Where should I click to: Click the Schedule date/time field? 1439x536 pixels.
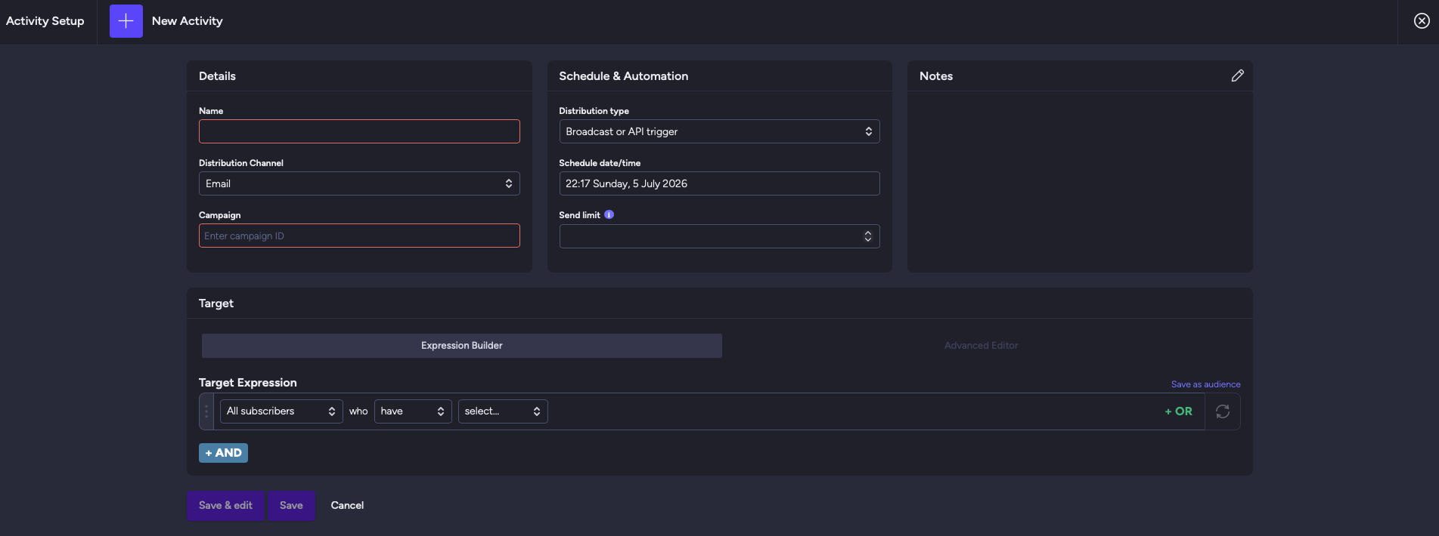(719, 183)
